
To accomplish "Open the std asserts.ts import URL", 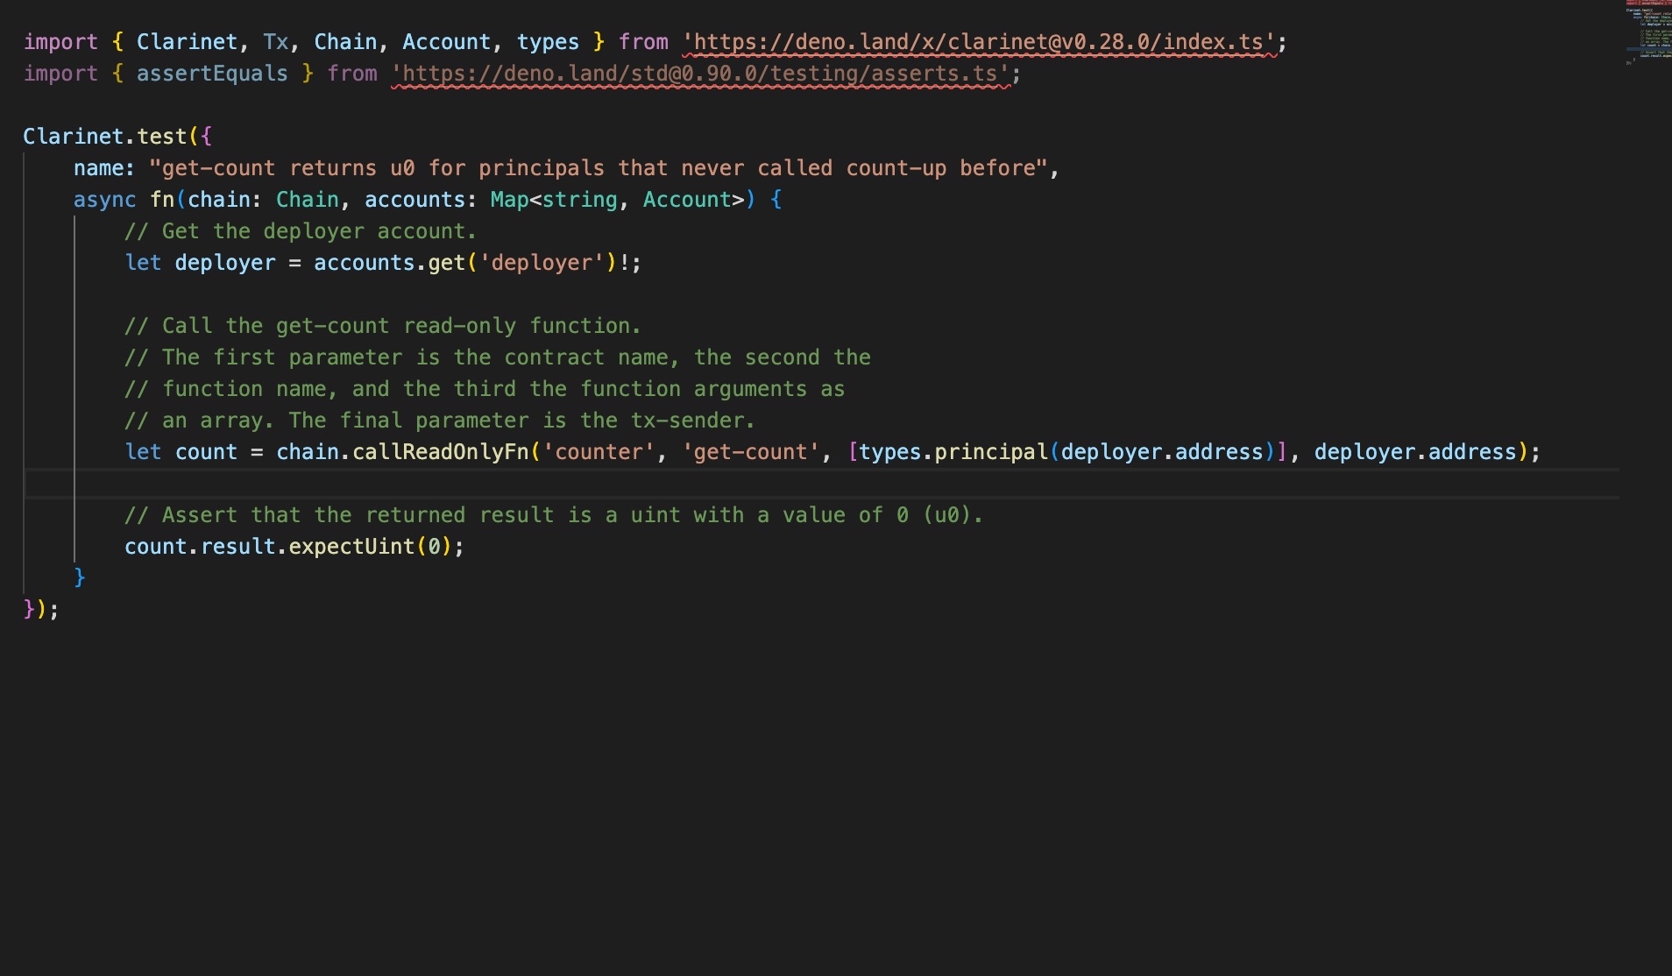I will 700,74.
